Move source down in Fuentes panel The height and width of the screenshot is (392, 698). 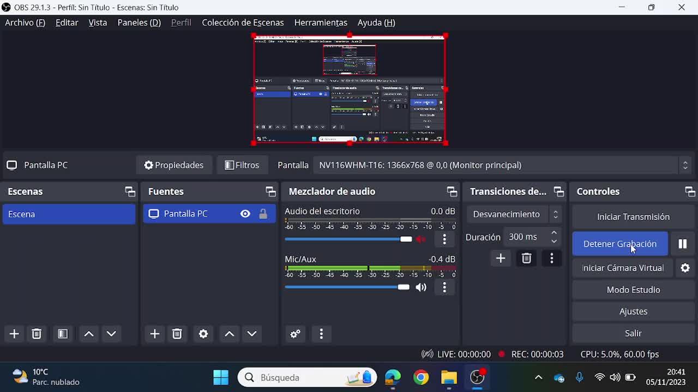[x=252, y=334]
